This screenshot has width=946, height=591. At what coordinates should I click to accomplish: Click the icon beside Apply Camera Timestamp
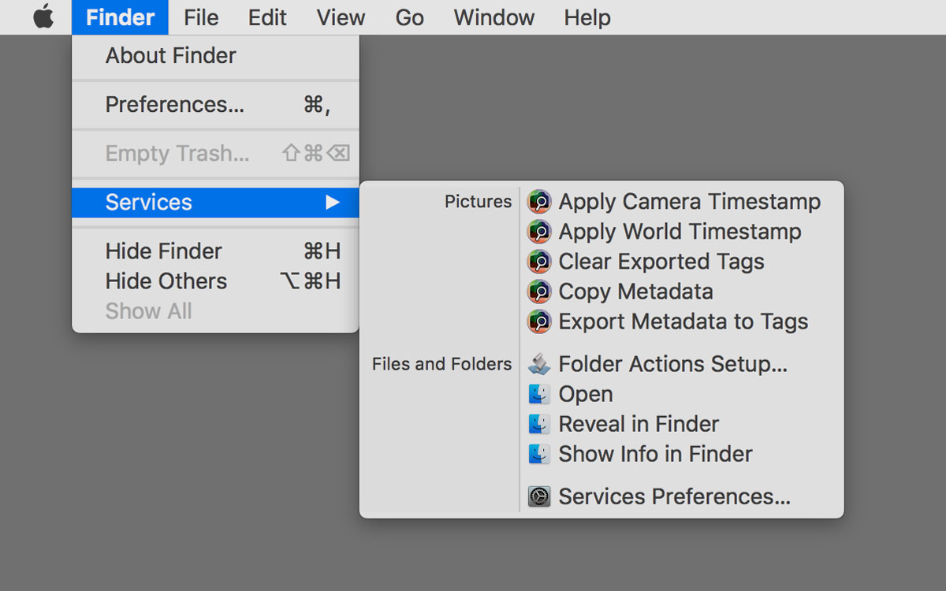tap(539, 202)
